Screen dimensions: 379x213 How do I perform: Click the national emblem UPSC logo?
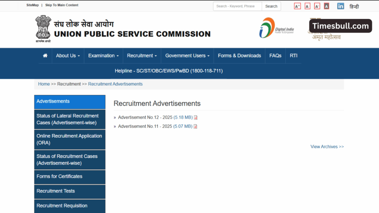(x=43, y=28)
